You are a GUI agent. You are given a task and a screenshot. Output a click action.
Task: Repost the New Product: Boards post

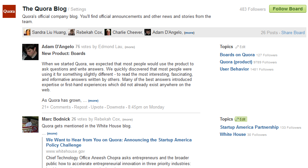(81, 107)
